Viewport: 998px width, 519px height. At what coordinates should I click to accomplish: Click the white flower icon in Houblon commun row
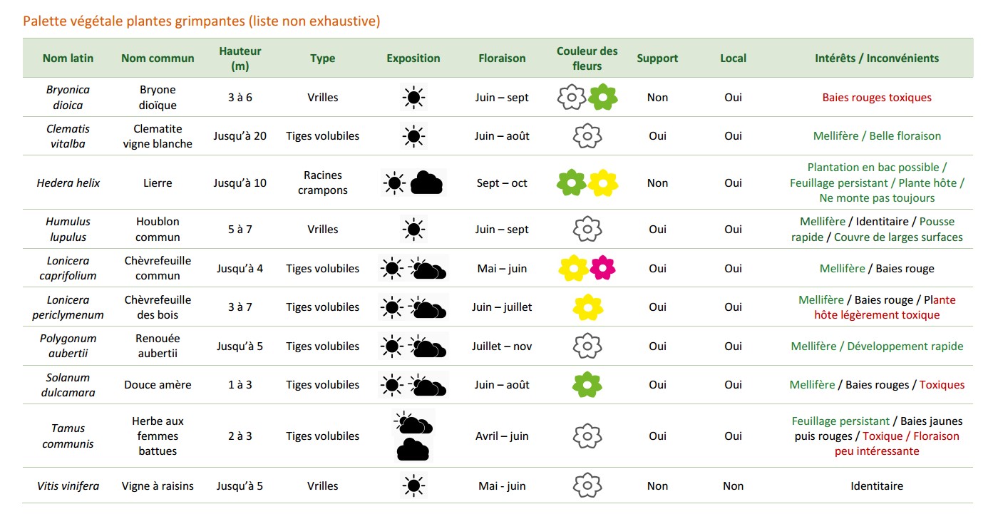tap(587, 229)
